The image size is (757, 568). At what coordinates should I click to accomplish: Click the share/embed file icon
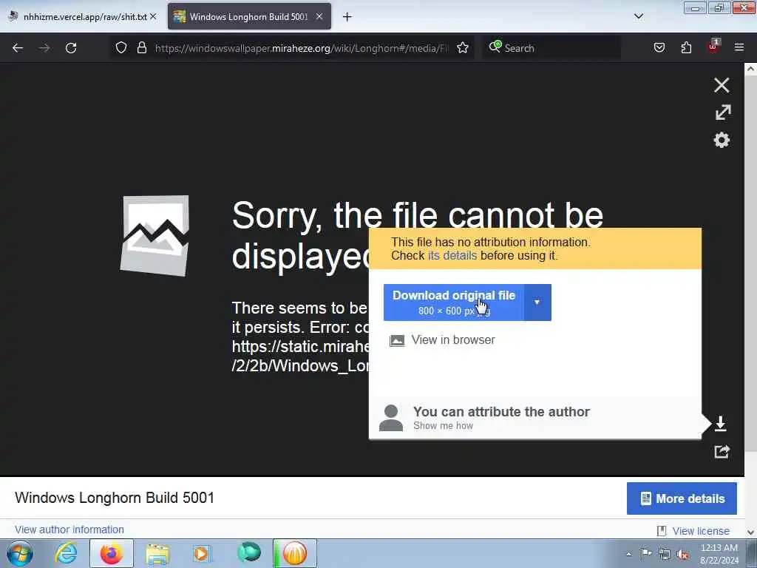tap(722, 452)
